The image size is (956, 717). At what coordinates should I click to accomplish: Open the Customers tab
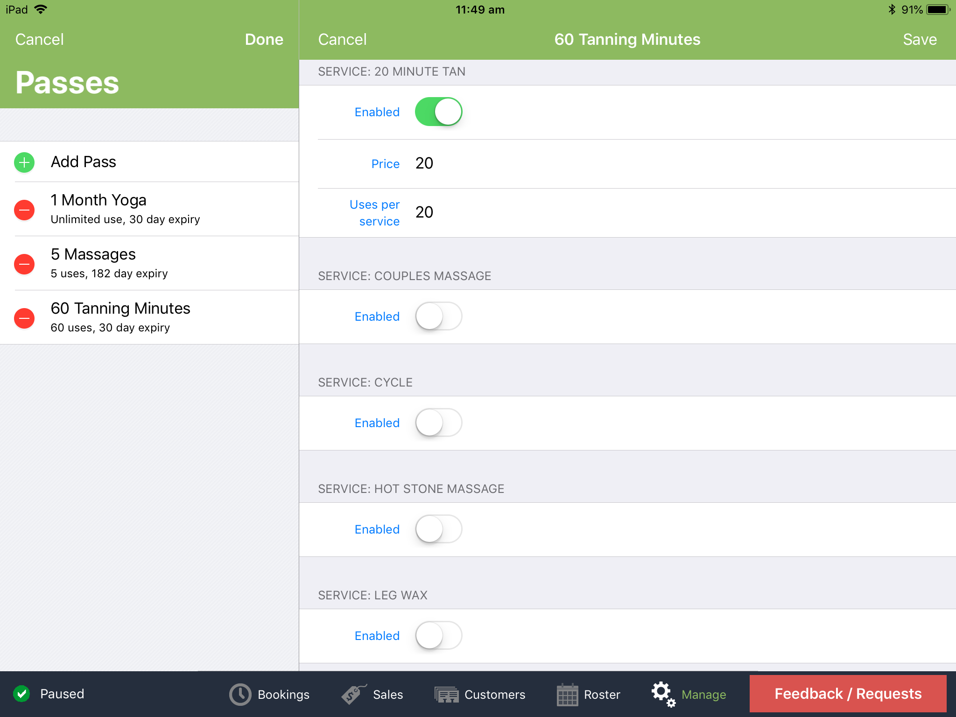point(480,695)
